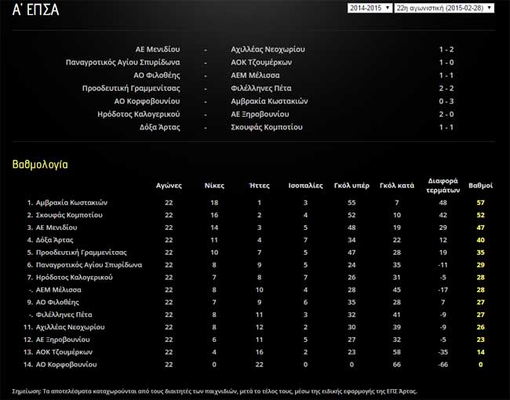The image size is (510, 400).
Task: Click the Βαθμοί column header
Action: point(480,186)
